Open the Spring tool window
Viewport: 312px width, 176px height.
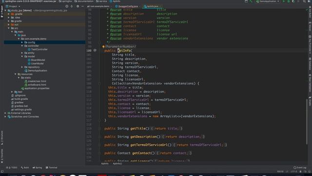pos(37,168)
